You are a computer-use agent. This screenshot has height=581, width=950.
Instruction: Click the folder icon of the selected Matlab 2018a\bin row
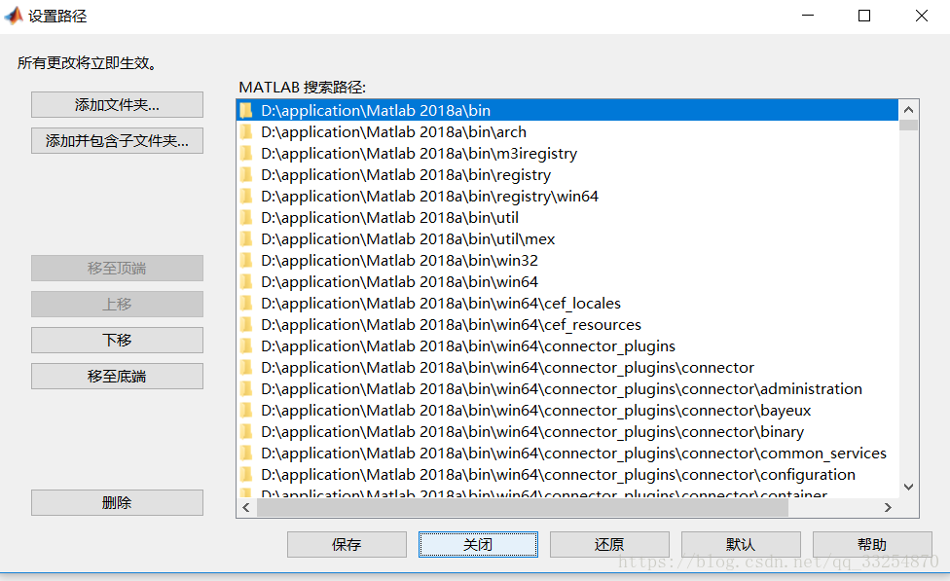click(x=246, y=110)
